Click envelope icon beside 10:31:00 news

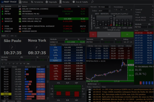click(90, 97)
